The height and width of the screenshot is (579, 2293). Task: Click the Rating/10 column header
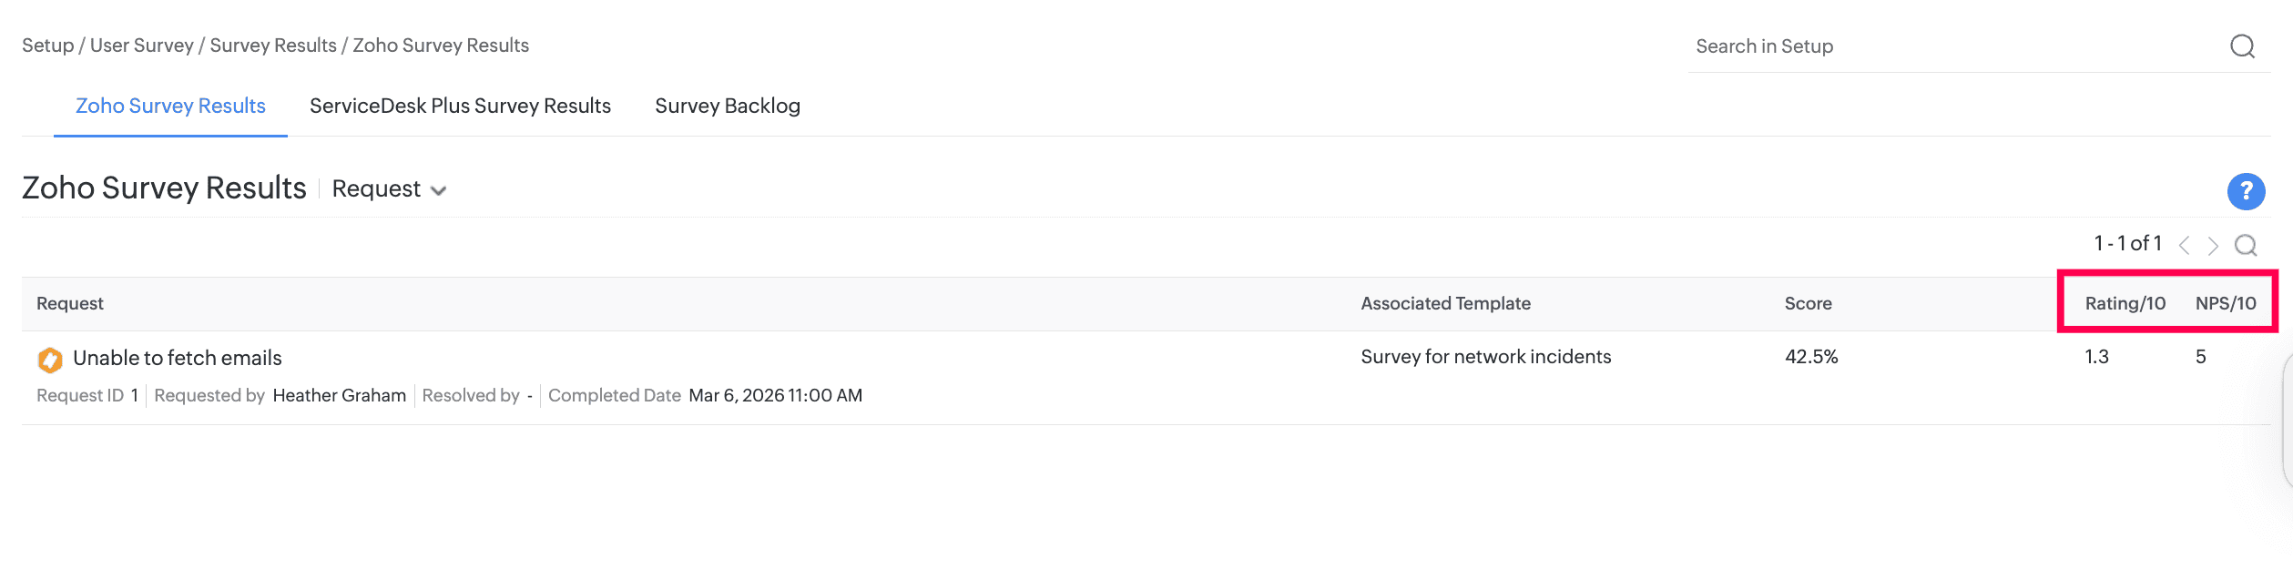click(2125, 304)
